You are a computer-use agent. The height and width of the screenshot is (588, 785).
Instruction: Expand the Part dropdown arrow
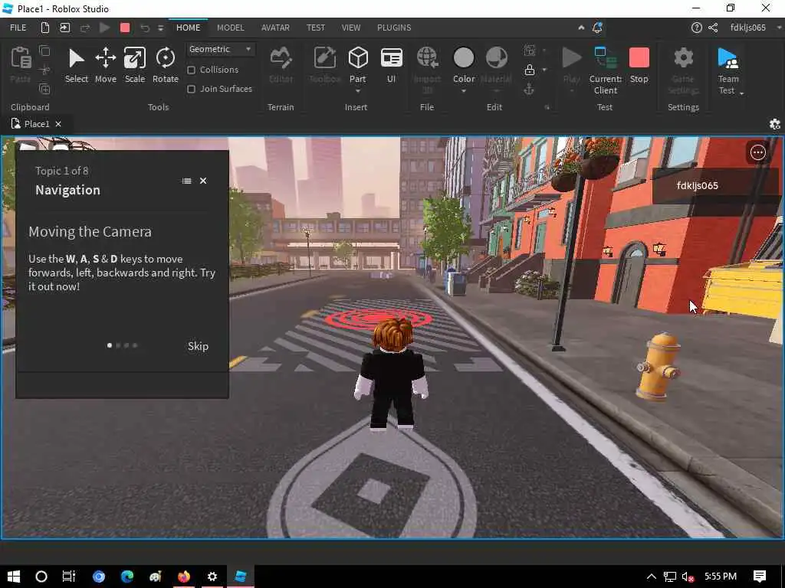click(x=358, y=92)
